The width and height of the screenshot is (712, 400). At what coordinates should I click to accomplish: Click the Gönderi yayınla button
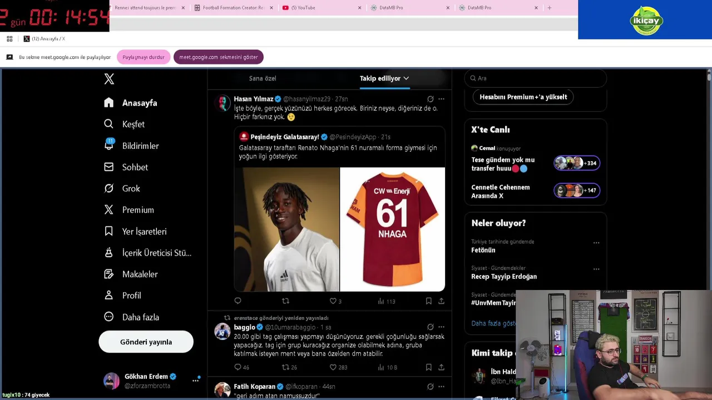146,342
